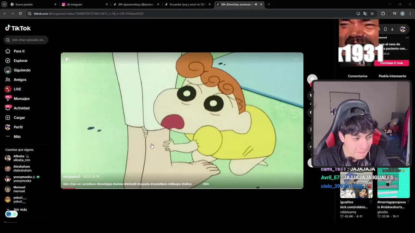415x233 pixels.
Task: Switch to Comentarios tab
Action: (x=358, y=76)
